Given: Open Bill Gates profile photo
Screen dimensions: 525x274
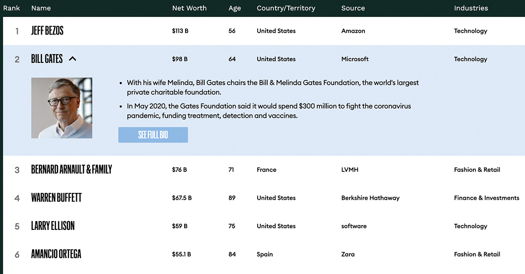Looking at the screenshot, I should tap(62, 108).
